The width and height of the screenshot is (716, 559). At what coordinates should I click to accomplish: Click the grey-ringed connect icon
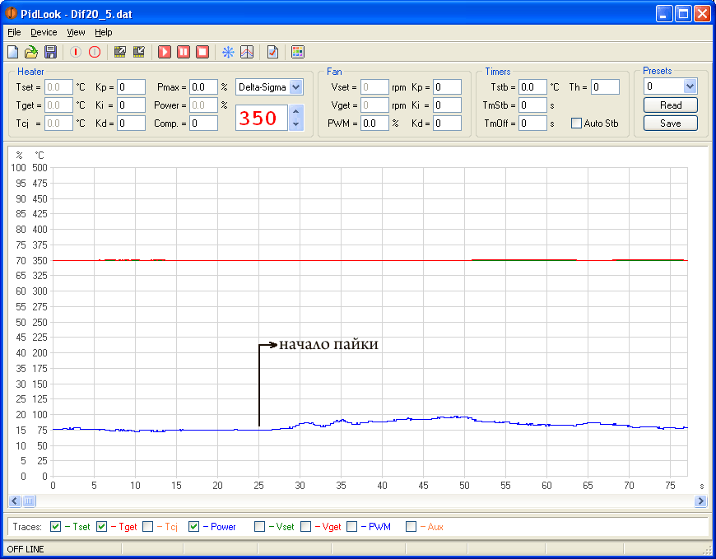[x=76, y=52]
